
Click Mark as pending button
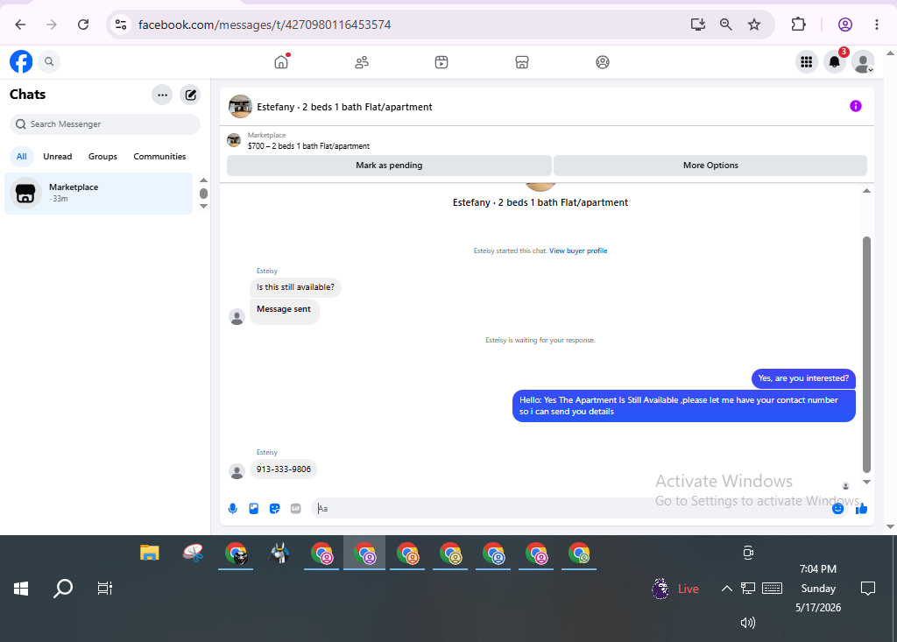[389, 166]
